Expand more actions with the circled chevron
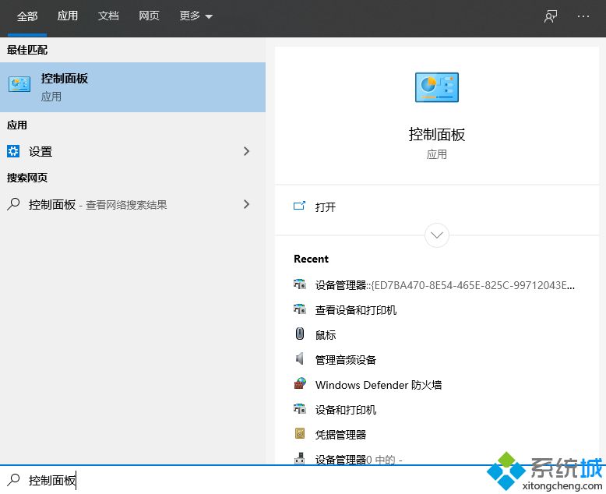This screenshot has height=494, width=606. (x=437, y=235)
